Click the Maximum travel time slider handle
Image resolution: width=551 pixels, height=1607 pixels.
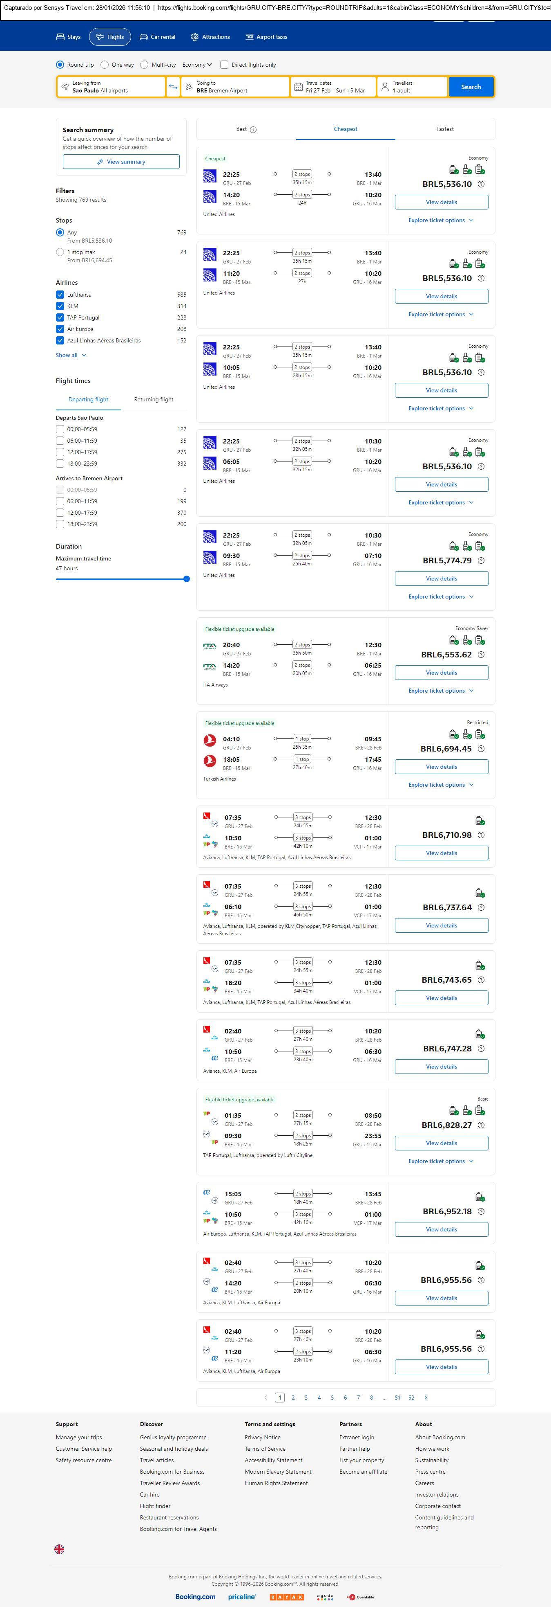click(x=186, y=579)
